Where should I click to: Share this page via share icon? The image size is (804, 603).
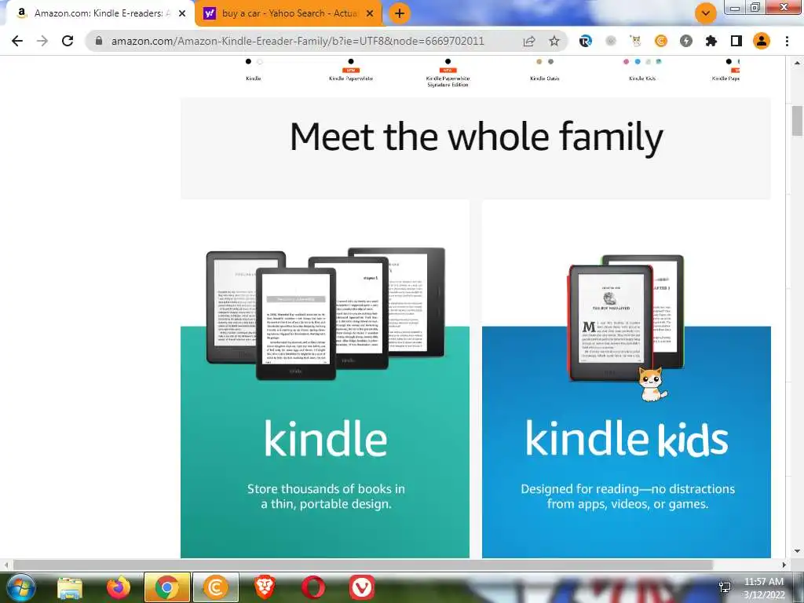pyautogui.click(x=528, y=41)
